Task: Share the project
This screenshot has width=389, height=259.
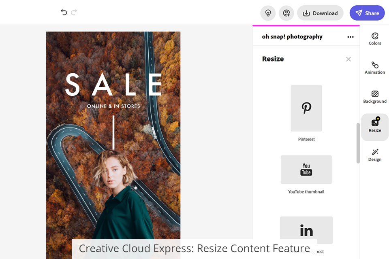Action: coord(367,13)
